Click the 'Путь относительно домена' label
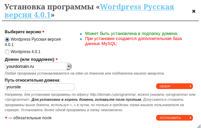The height and width of the screenshot is (128, 201). (32, 80)
